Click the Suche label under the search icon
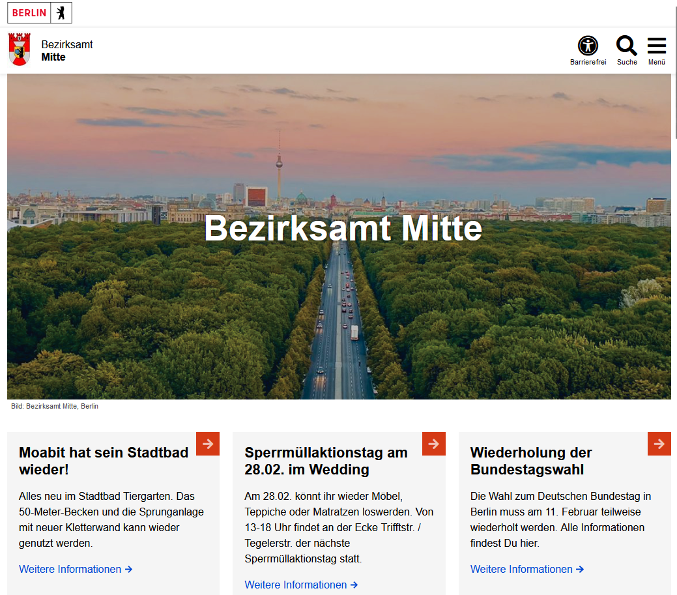 [626, 63]
